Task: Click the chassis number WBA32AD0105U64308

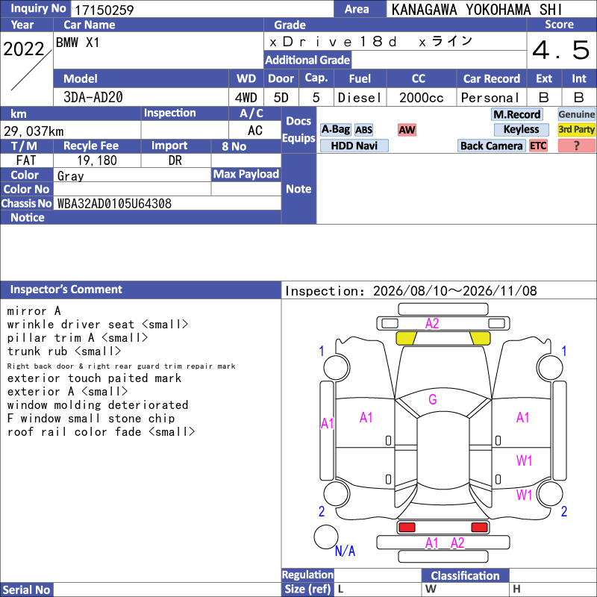Action: point(114,204)
